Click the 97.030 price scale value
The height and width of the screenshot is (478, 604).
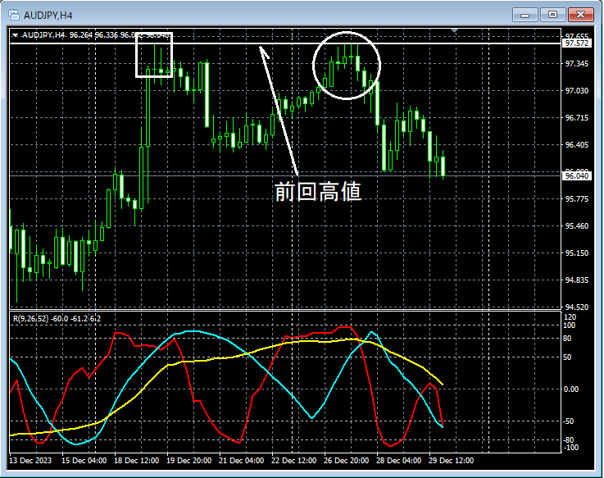577,90
